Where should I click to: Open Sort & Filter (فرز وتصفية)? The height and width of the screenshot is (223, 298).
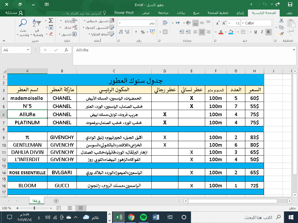pyautogui.click(x=37, y=28)
